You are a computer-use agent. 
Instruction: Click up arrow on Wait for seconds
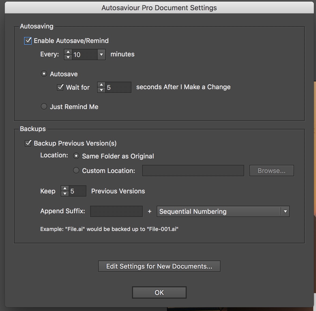101,85
